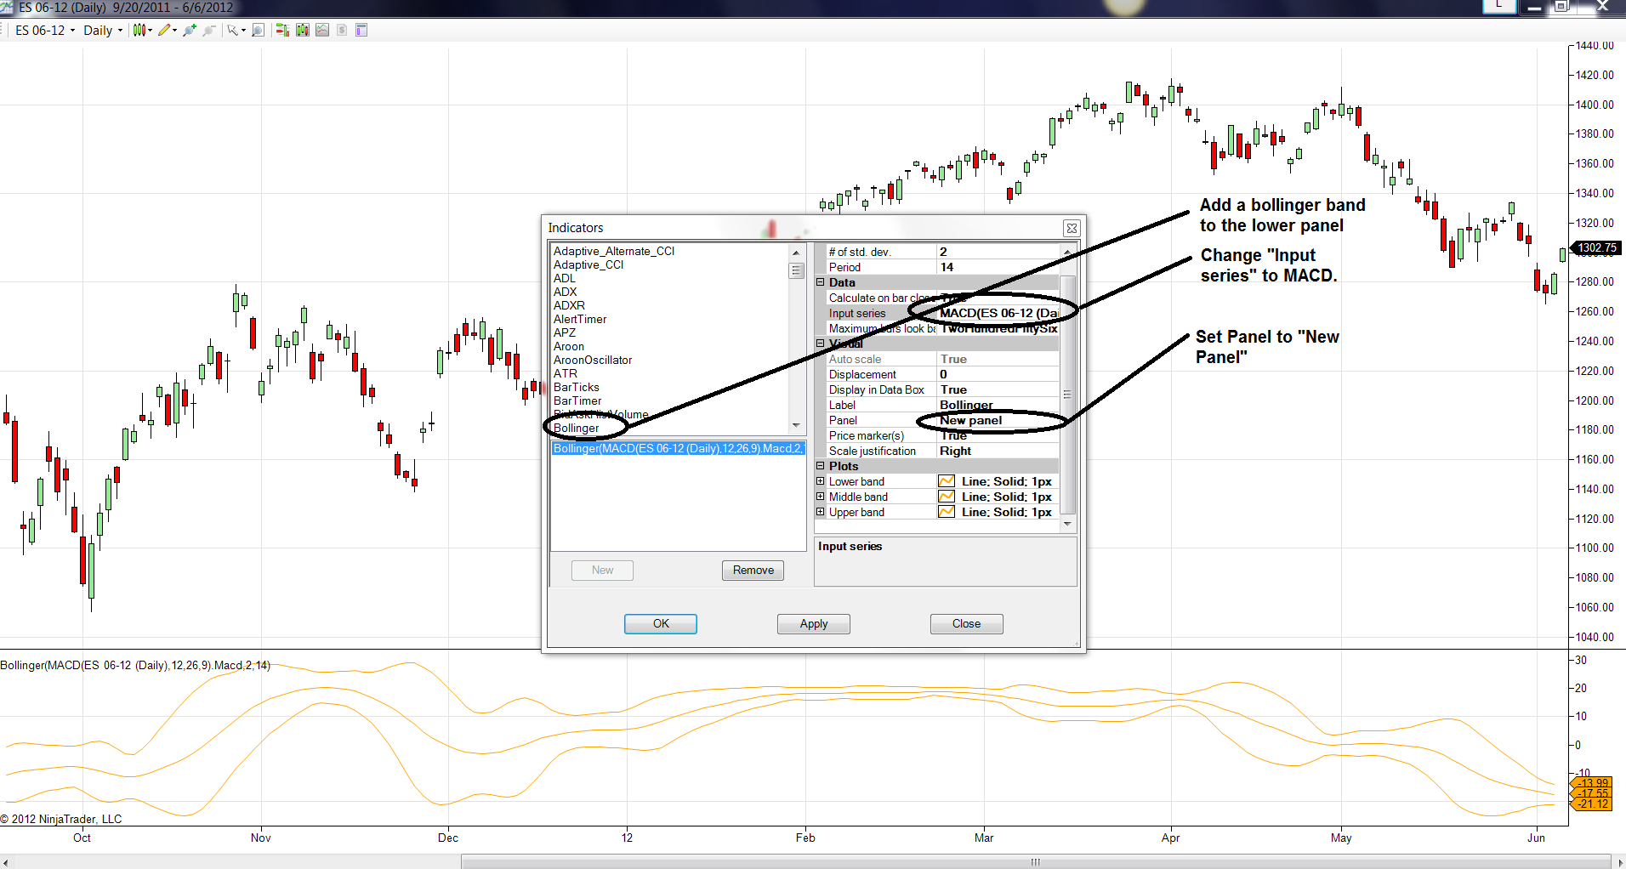This screenshot has width=1626, height=869.
Task: Open the indicators line chart icon
Action: (x=322, y=30)
